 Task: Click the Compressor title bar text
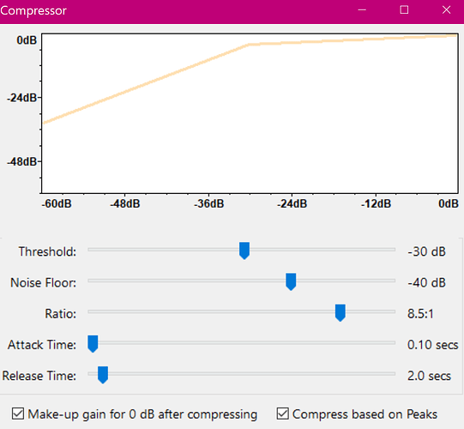point(33,10)
